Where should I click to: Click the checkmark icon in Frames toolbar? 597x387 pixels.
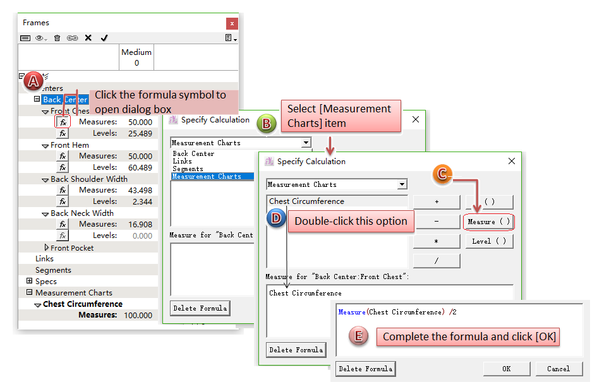click(104, 38)
